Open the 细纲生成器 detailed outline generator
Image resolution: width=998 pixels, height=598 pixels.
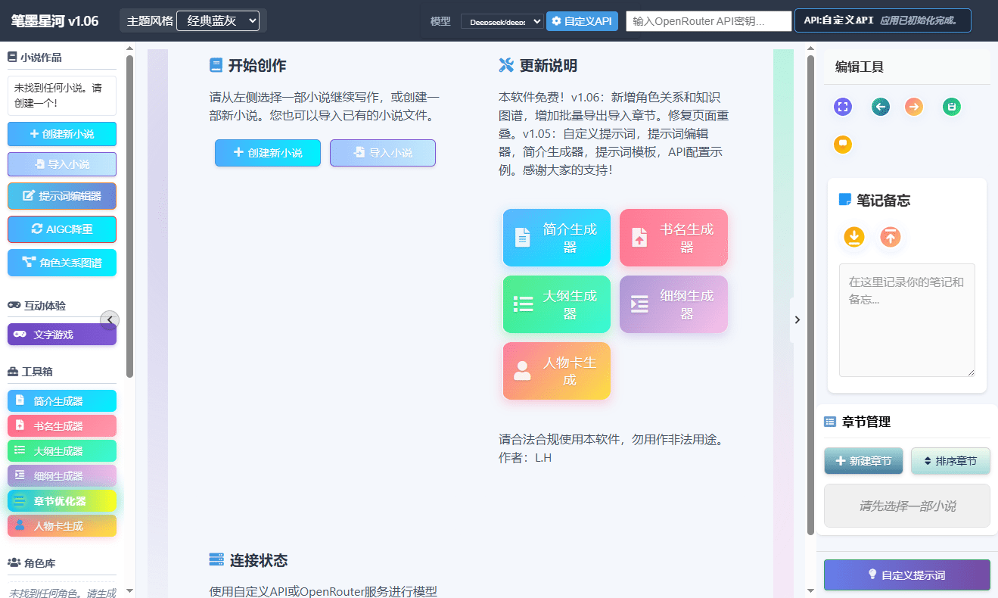(673, 304)
